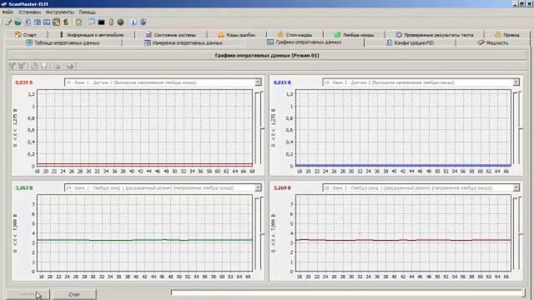Adjust leftmost vertical slider of 3,269 В graph

coord(515,233)
